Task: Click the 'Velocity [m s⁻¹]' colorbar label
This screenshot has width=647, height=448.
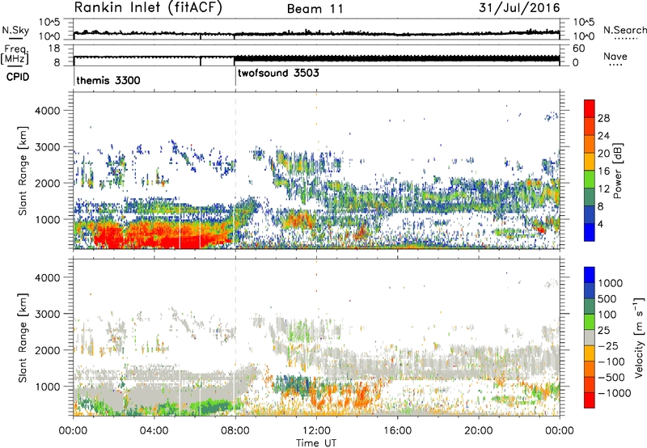Action: (x=639, y=337)
